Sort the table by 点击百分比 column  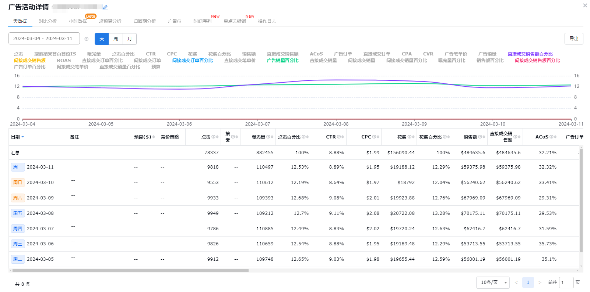coord(308,137)
